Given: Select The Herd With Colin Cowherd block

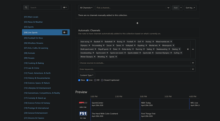Looking at the screenshot, I should 115,115.
